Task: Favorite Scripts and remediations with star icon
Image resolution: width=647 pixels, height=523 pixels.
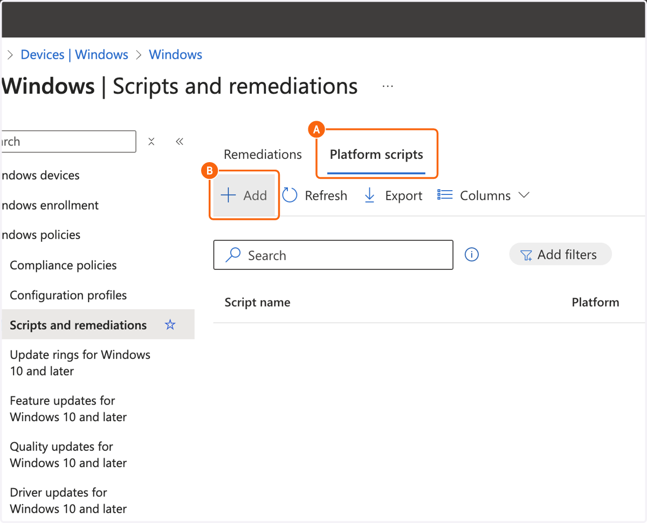Action: click(170, 325)
